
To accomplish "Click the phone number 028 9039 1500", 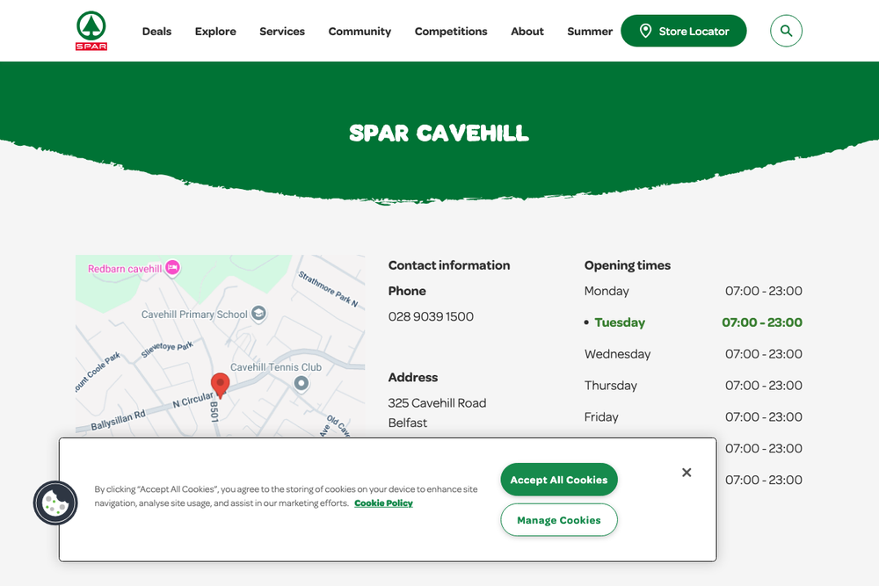I will pyautogui.click(x=431, y=316).
